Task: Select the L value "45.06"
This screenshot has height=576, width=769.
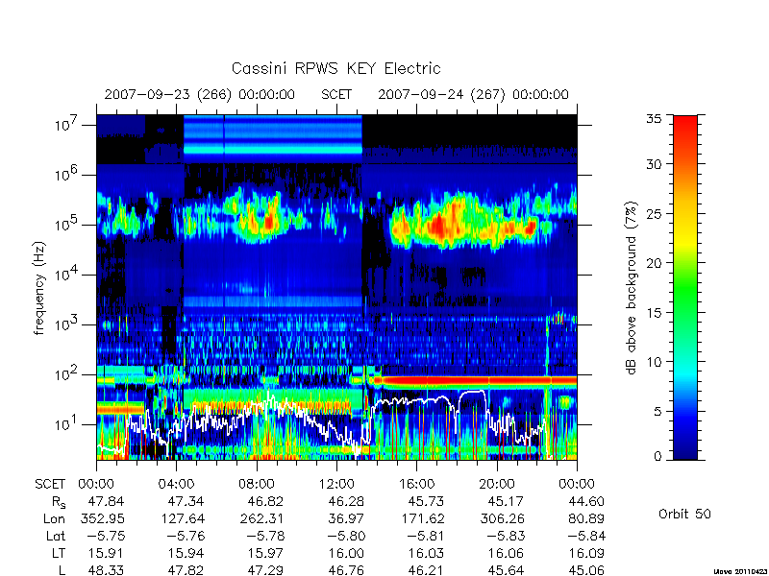Action: pyautogui.click(x=586, y=571)
